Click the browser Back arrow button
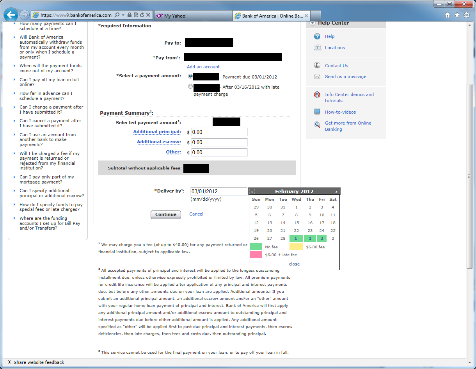 point(11,15)
